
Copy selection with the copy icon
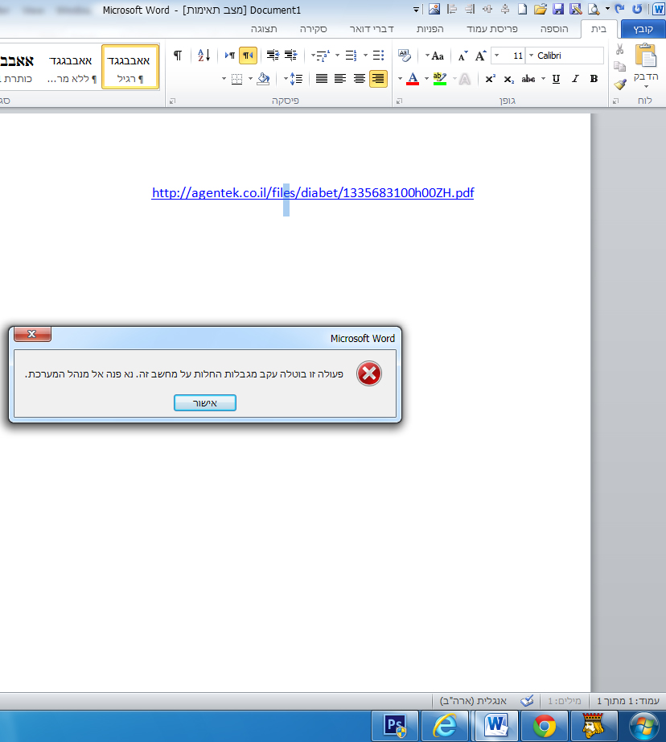[x=619, y=66]
